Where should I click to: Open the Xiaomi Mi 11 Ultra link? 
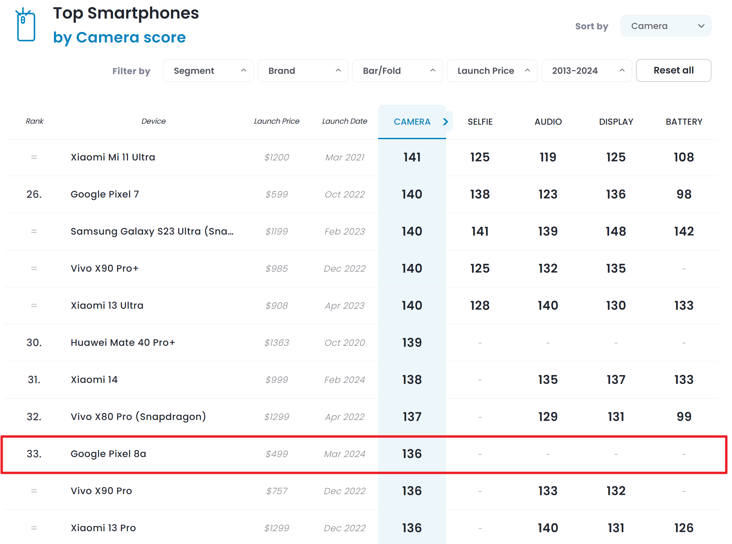pyautogui.click(x=113, y=157)
